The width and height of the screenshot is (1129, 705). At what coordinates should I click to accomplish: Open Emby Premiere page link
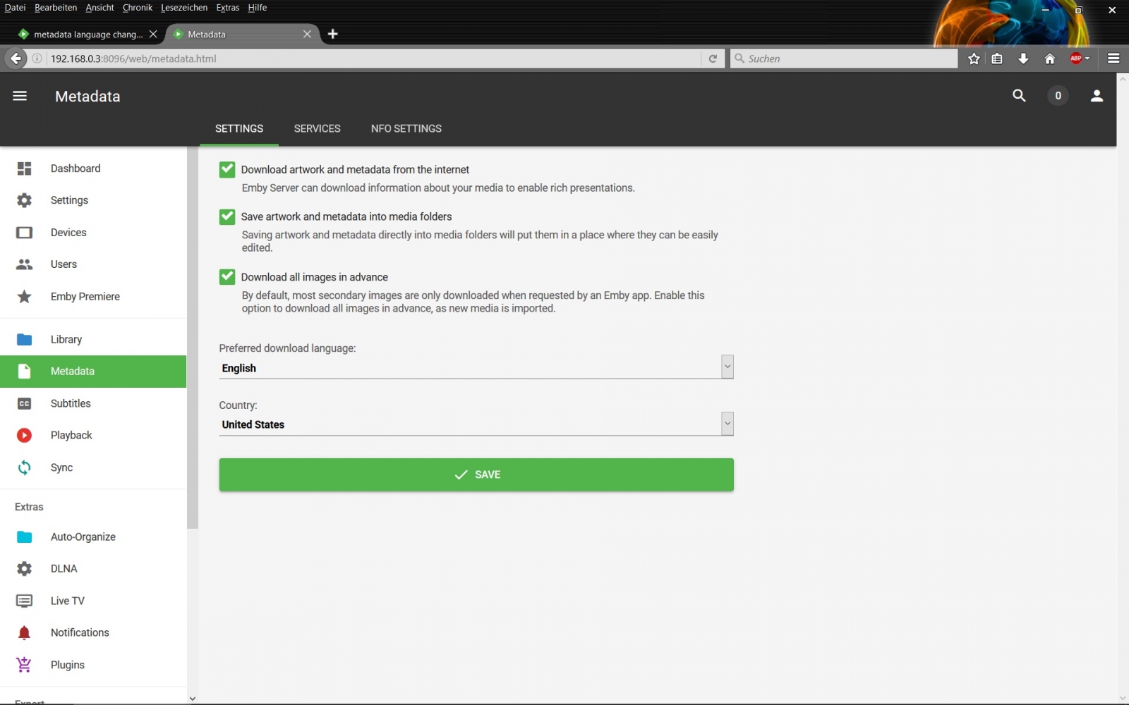[x=85, y=297]
